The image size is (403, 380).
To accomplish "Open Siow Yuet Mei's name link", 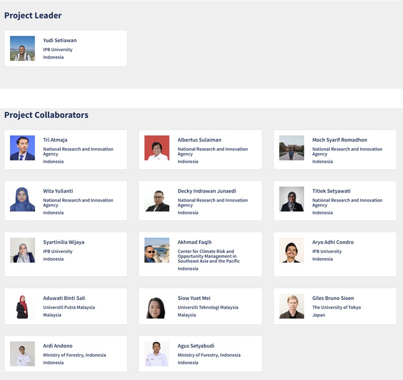I will point(194,298).
